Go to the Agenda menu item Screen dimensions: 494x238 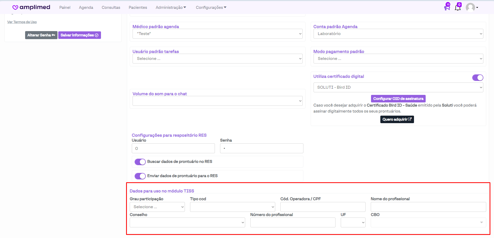(x=86, y=8)
